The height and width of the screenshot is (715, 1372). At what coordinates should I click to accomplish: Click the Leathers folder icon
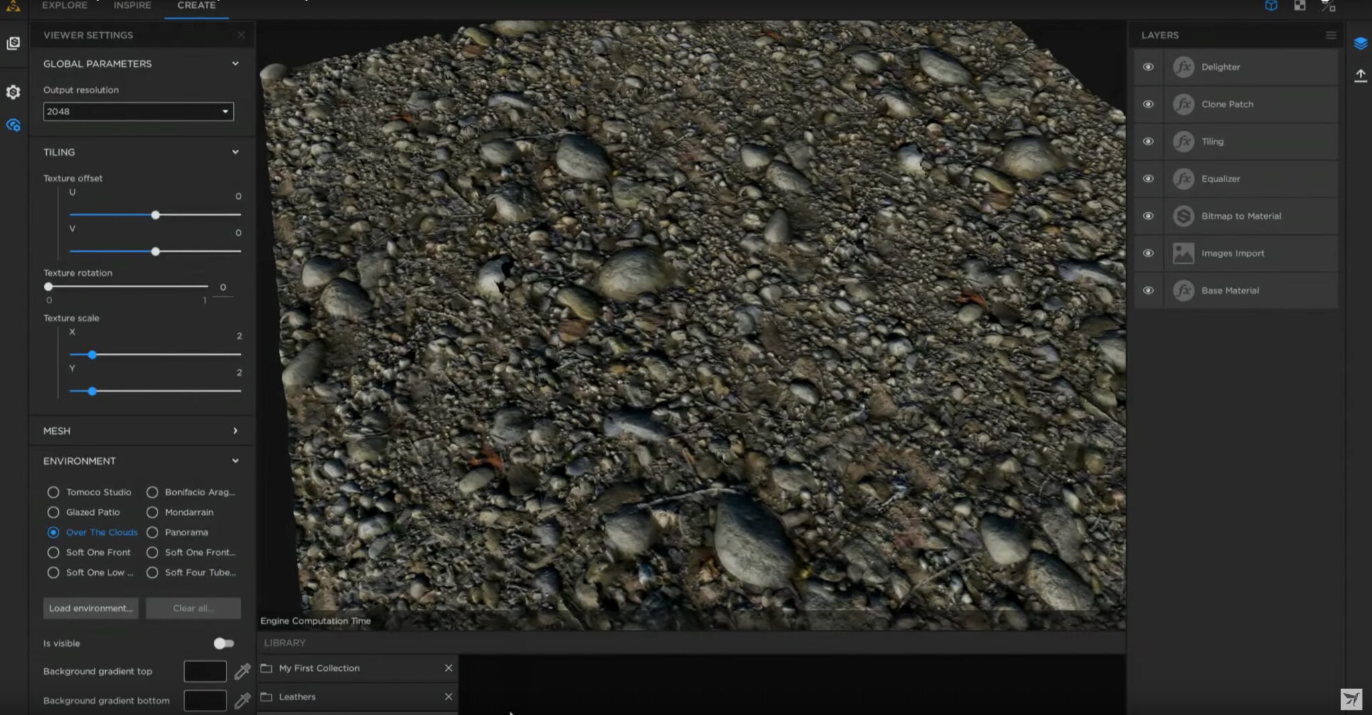(267, 697)
